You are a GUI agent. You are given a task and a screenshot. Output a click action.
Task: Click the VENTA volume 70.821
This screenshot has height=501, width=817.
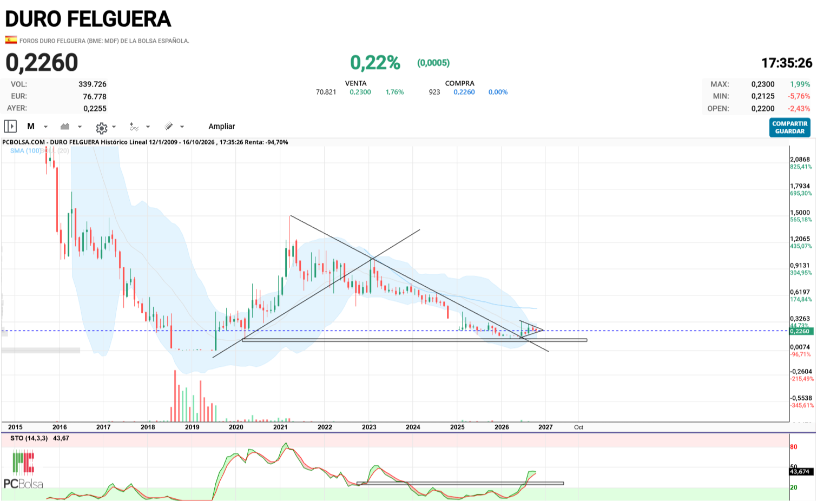point(326,92)
